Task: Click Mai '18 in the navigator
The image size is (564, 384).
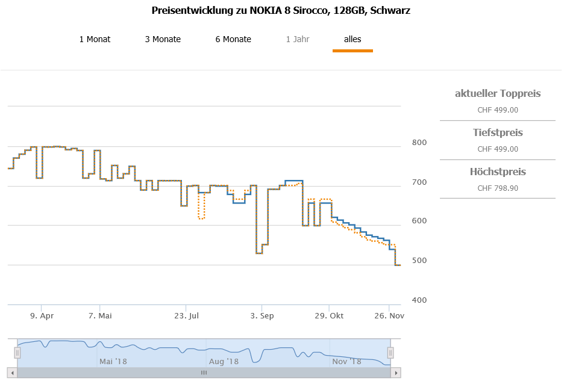Action: (x=113, y=361)
